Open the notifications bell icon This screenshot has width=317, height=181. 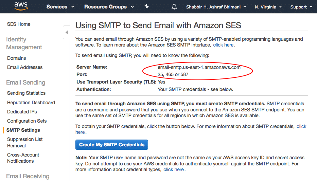[x=174, y=7]
